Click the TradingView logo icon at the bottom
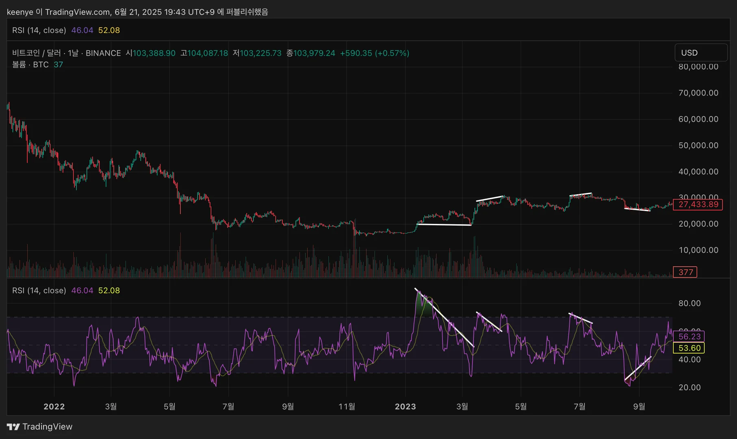737x439 pixels. point(13,427)
